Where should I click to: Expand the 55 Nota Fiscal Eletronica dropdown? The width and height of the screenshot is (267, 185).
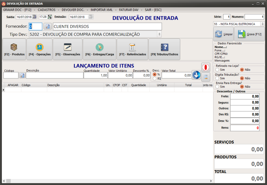point(262,24)
